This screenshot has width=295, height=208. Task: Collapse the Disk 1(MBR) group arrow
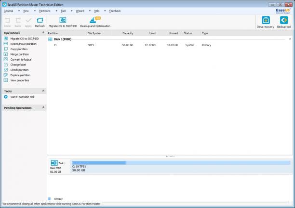coord(290,39)
